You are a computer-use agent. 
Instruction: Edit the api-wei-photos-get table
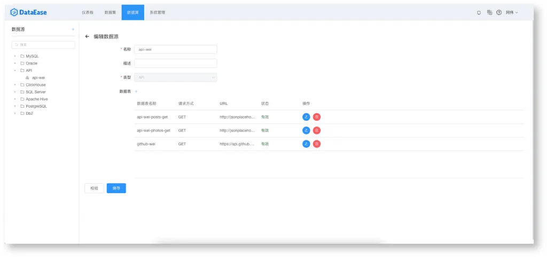pyautogui.click(x=306, y=130)
